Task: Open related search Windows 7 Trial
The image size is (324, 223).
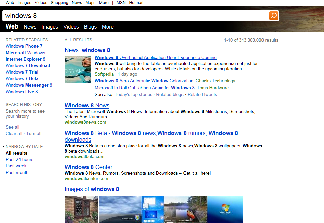Action: [x=22, y=72]
